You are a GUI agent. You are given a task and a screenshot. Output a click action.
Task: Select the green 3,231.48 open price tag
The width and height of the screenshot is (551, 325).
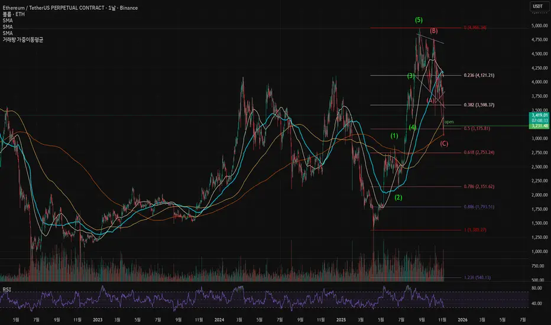[x=539, y=126]
